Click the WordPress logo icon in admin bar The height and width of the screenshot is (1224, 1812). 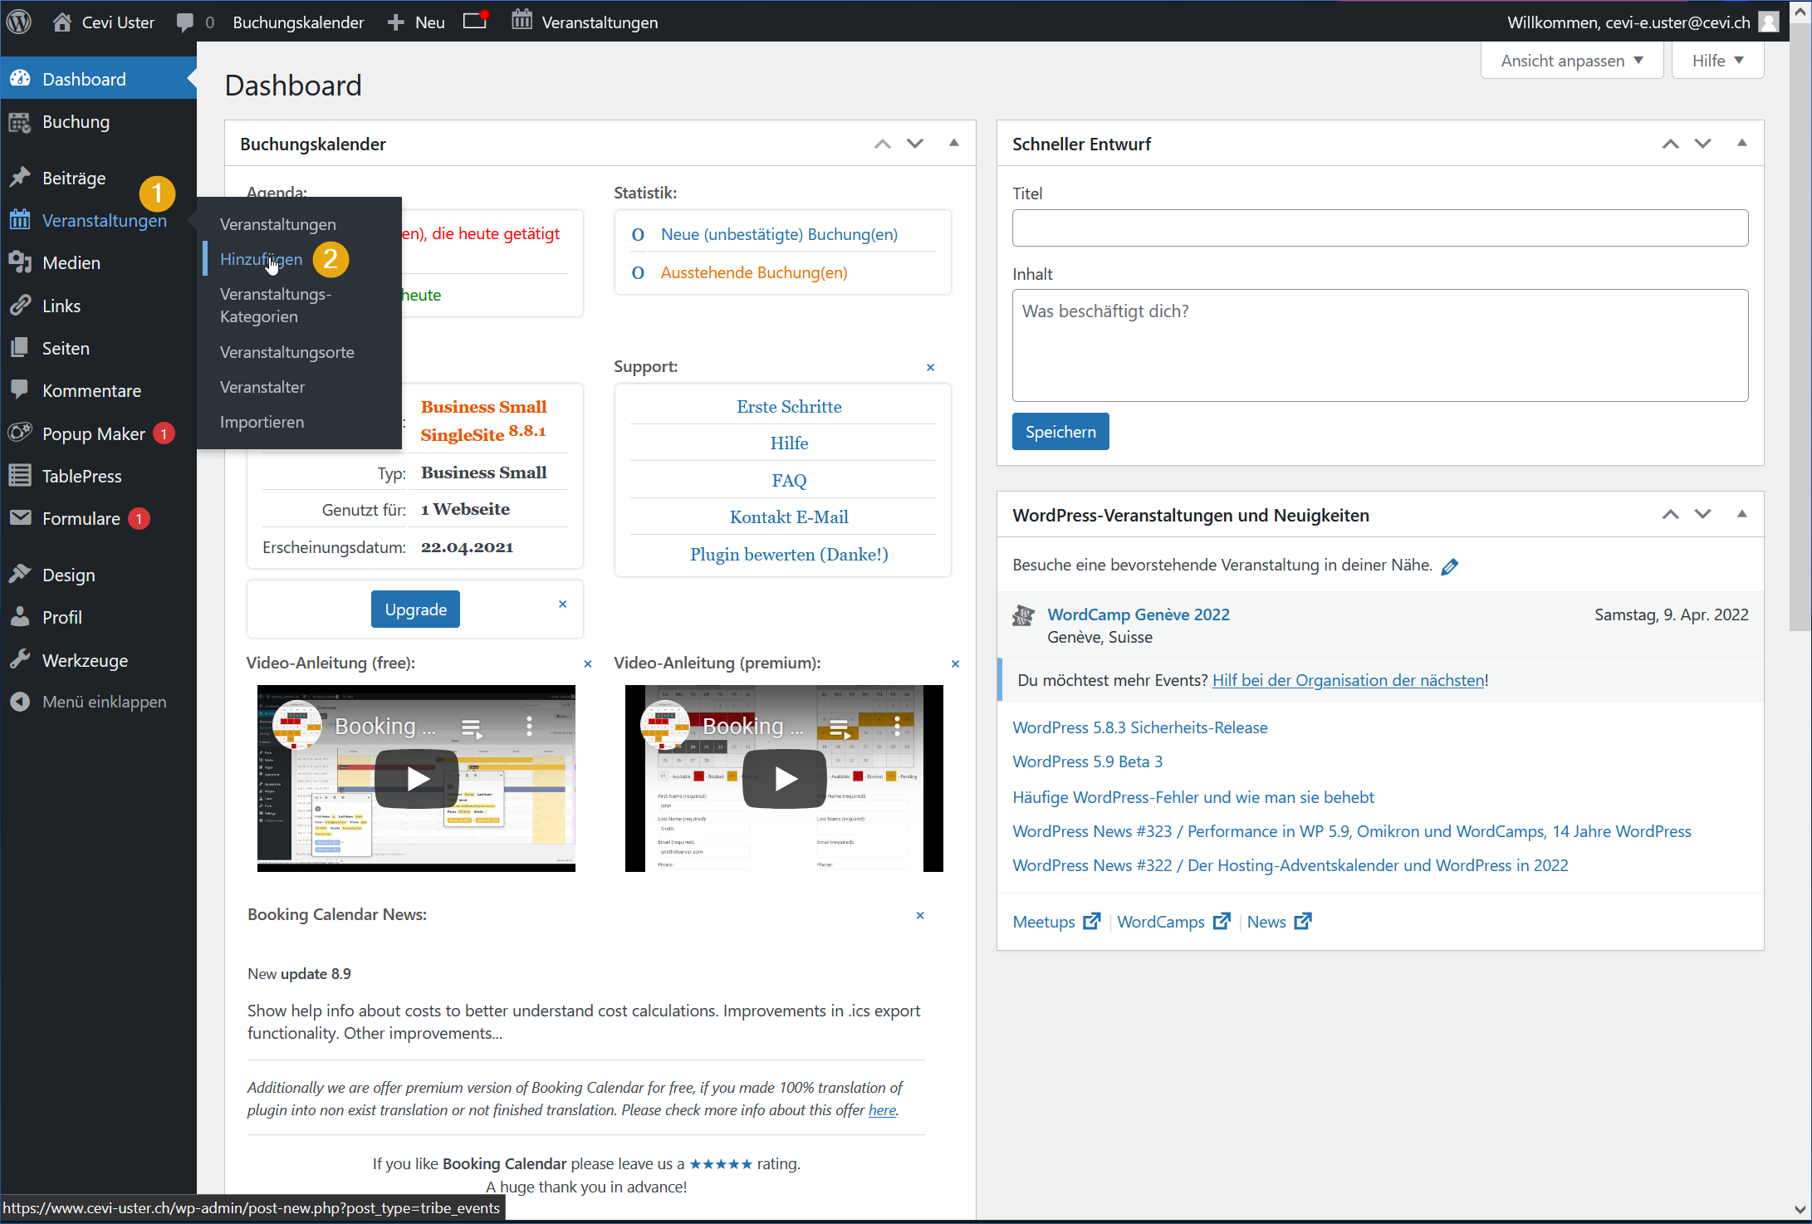pos(18,22)
